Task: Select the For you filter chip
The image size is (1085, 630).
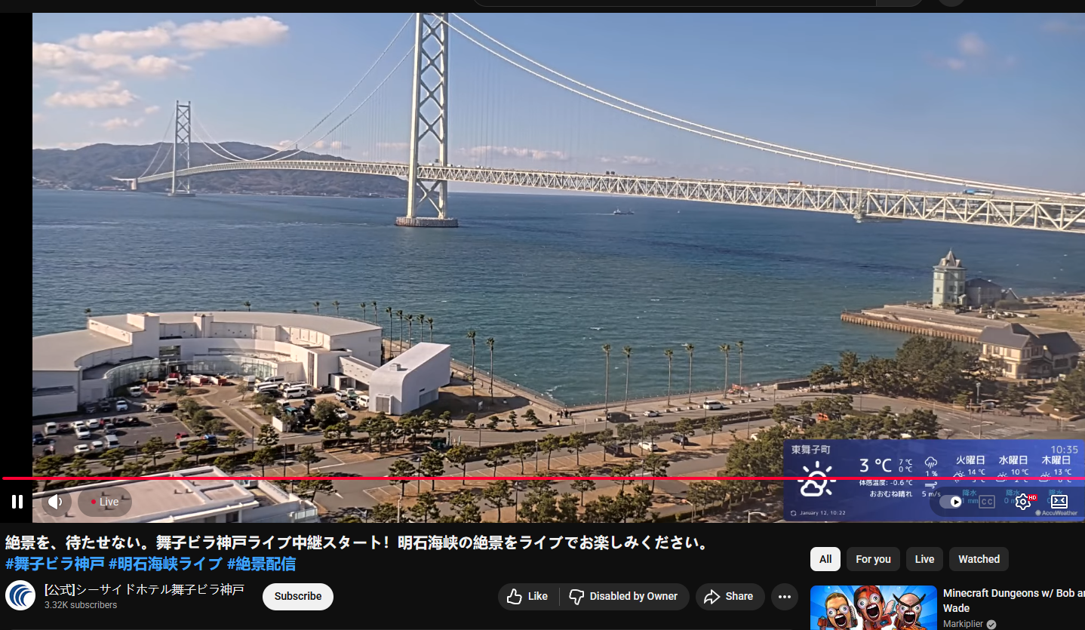Action: click(x=873, y=559)
